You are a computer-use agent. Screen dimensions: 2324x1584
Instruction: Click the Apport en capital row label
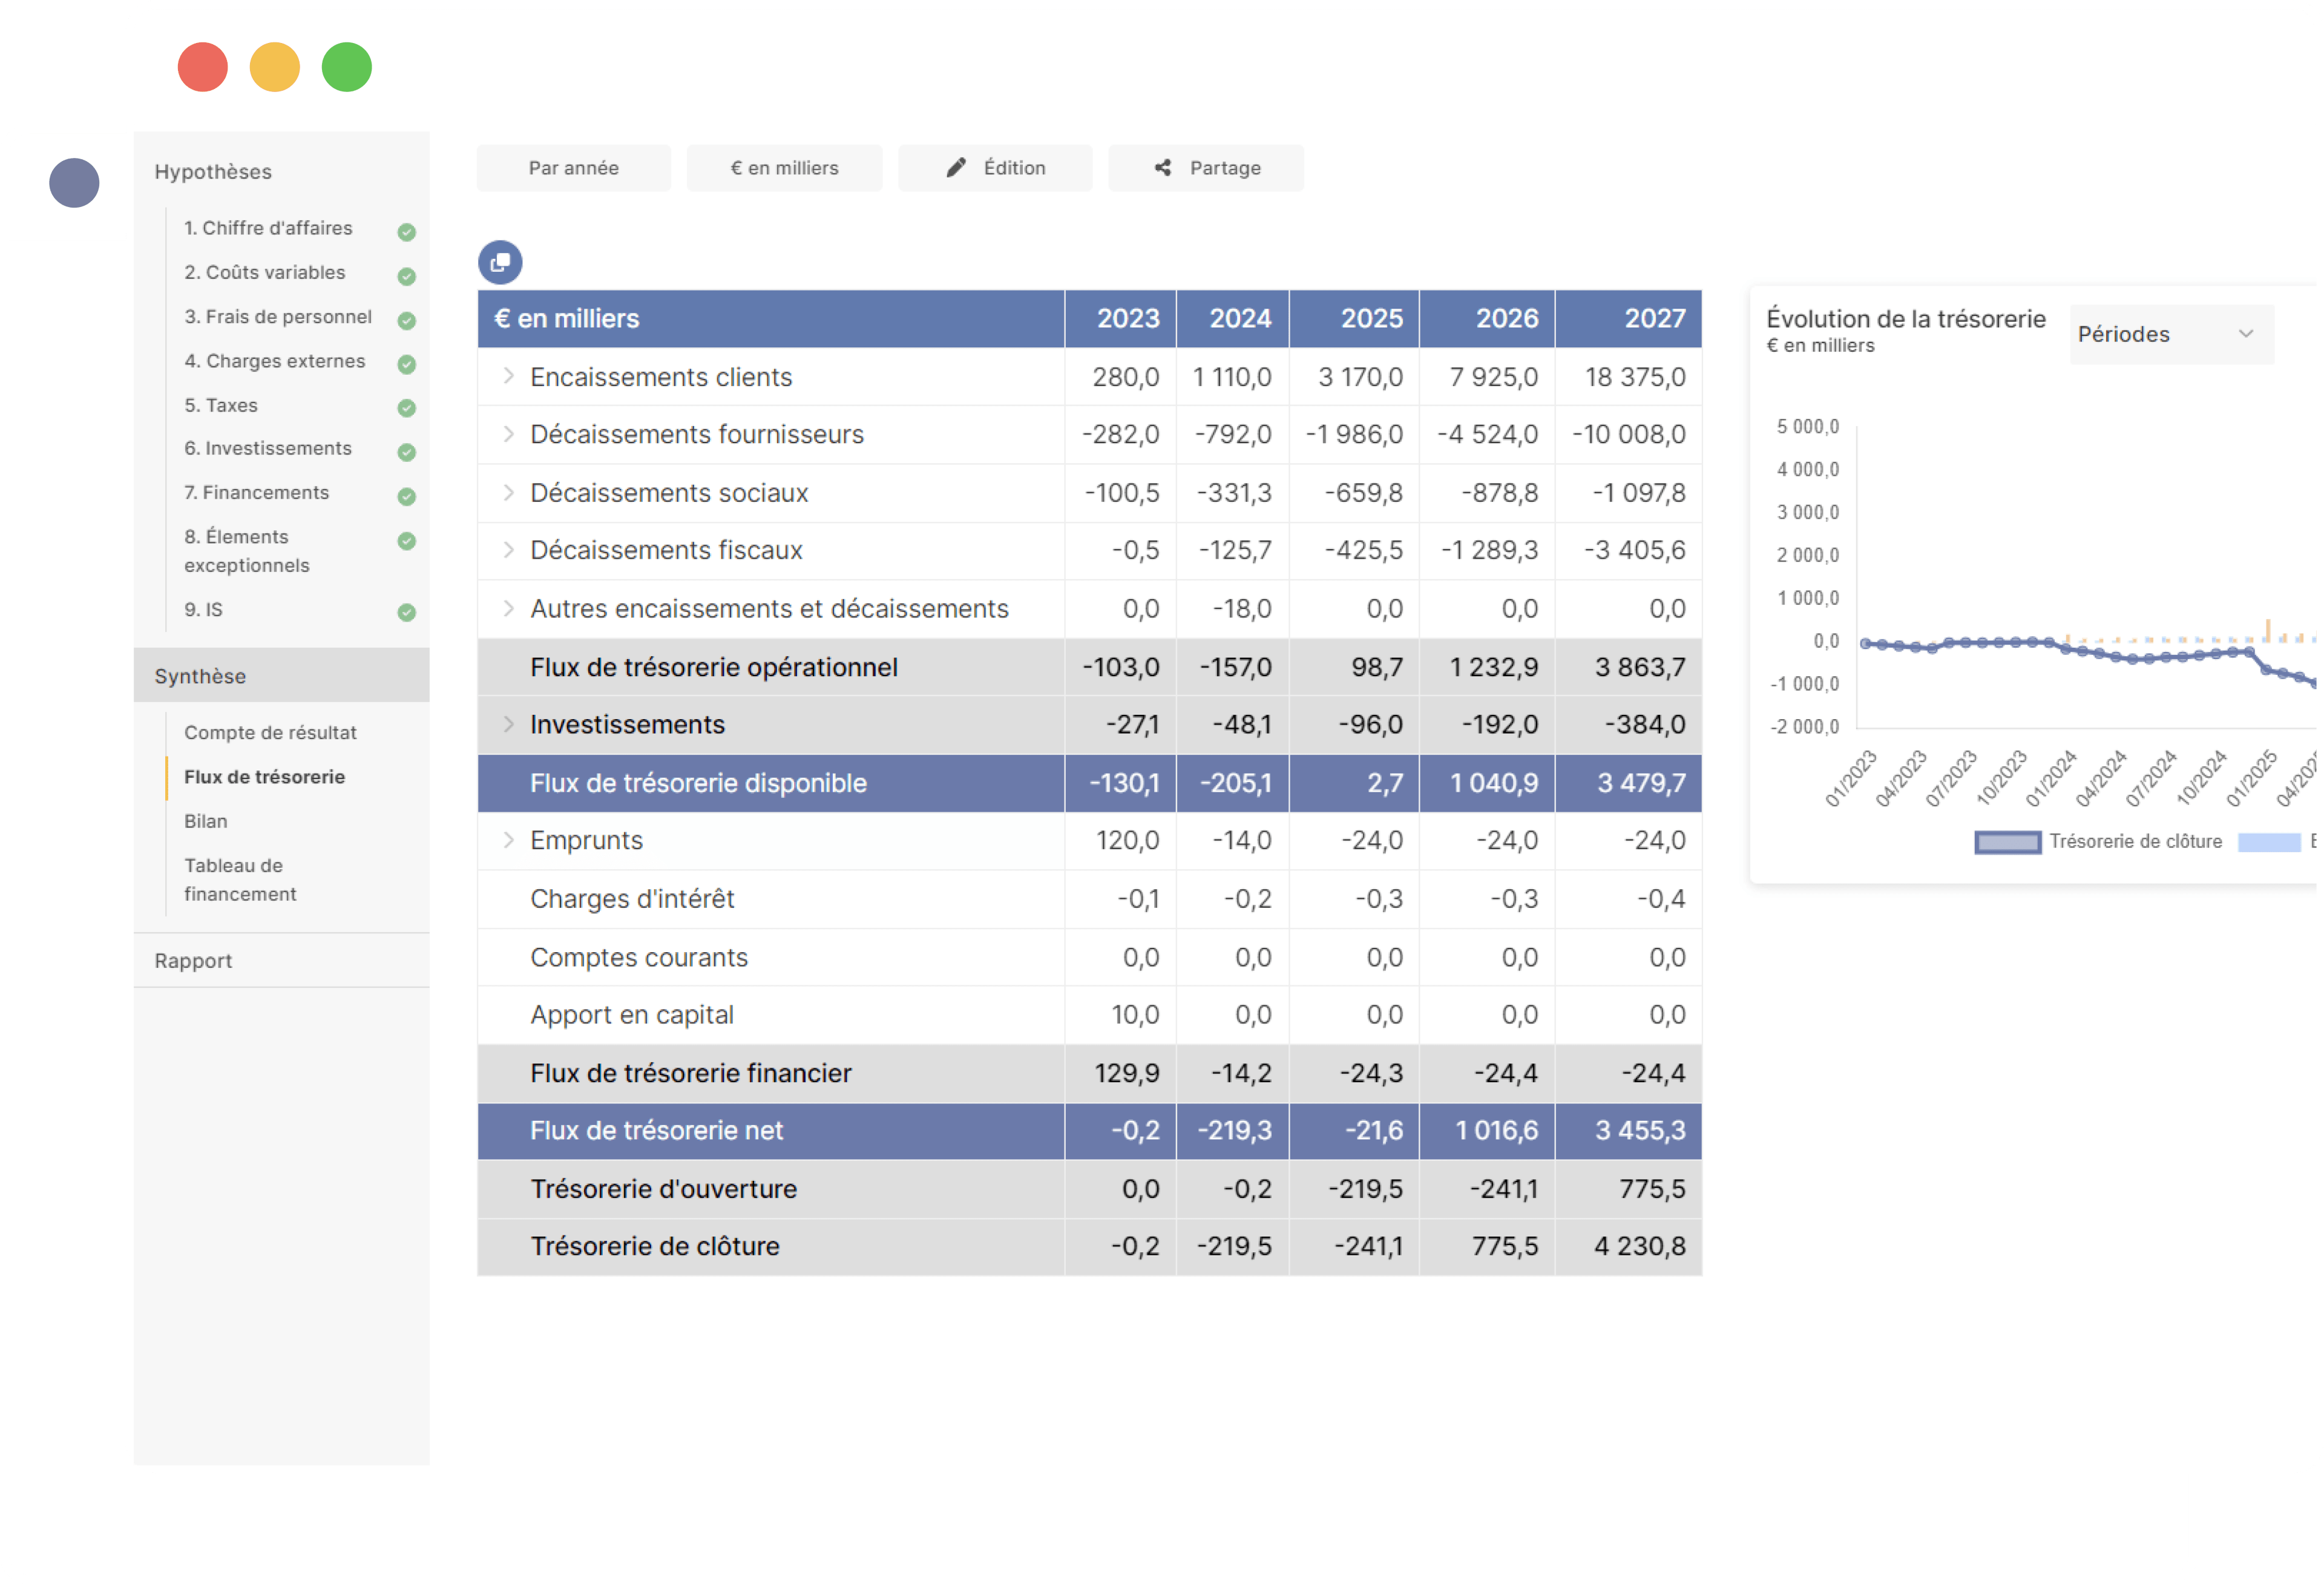click(x=632, y=1015)
